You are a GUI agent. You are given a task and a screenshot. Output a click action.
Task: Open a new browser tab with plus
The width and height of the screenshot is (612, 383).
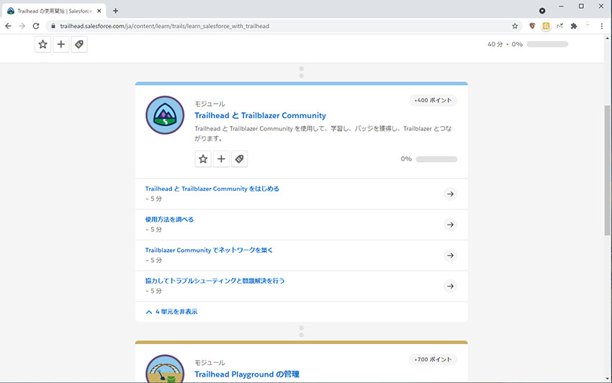tap(115, 11)
